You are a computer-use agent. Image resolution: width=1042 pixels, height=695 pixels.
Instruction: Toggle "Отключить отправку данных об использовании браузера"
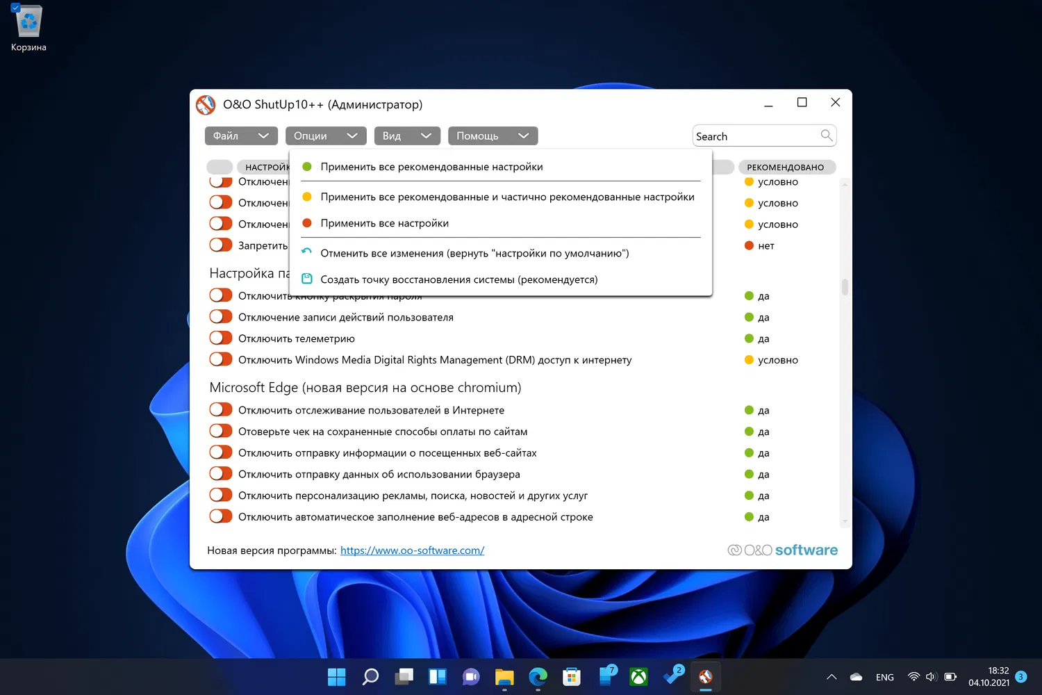coord(221,474)
